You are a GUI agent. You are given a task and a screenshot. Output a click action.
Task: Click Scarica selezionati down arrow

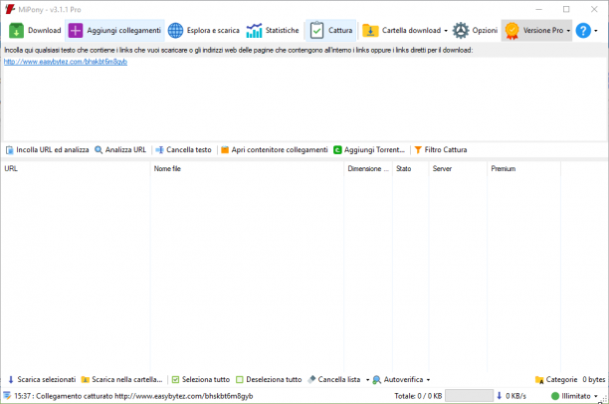coord(42,379)
